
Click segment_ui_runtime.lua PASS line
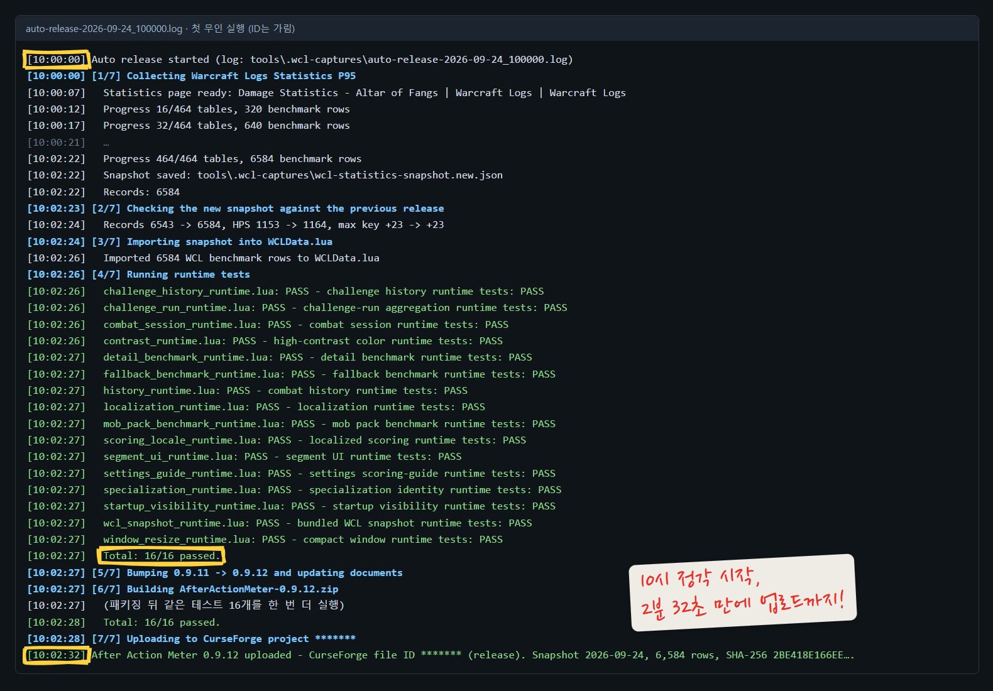[244, 457]
